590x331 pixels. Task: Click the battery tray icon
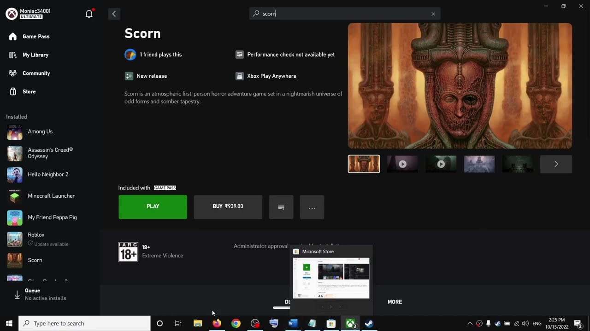(x=507, y=324)
